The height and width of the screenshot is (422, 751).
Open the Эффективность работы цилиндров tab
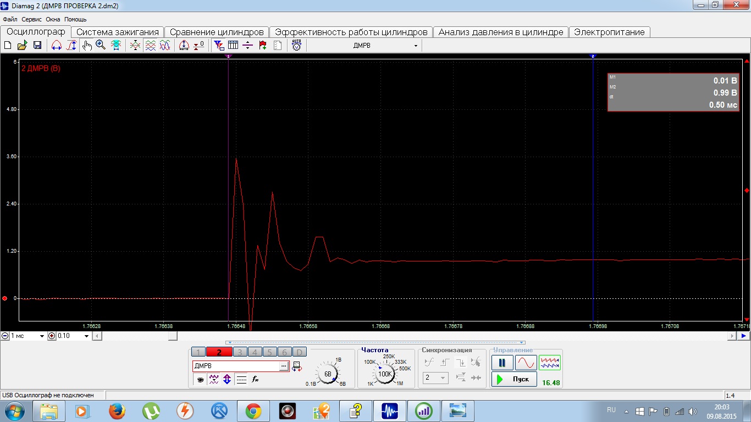point(351,32)
